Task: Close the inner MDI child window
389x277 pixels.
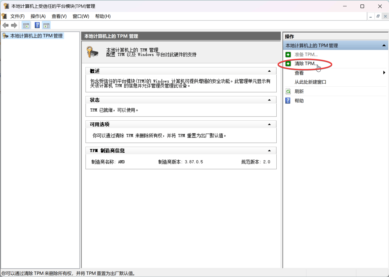Action: [x=385, y=17]
